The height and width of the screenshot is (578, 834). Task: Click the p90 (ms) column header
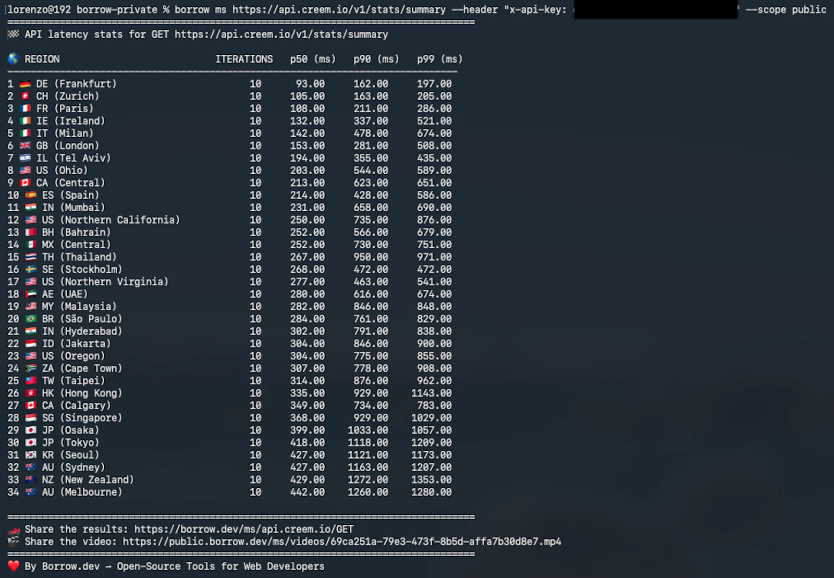[376, 59]
